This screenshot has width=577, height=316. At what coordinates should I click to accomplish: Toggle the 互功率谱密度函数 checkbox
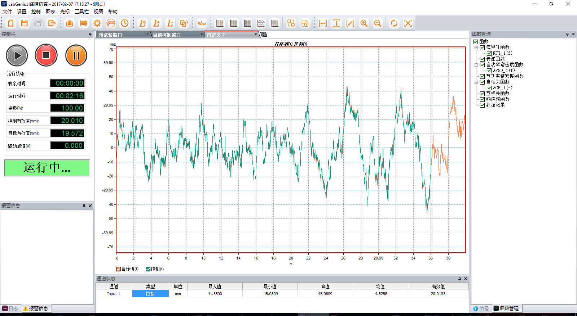482,76
